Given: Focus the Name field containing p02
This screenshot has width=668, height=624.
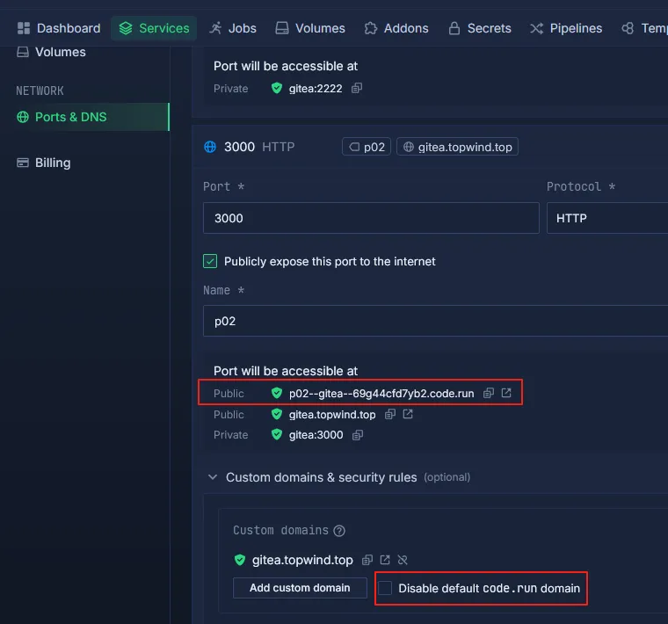Looking at the screenshot, I should (435, 321).
